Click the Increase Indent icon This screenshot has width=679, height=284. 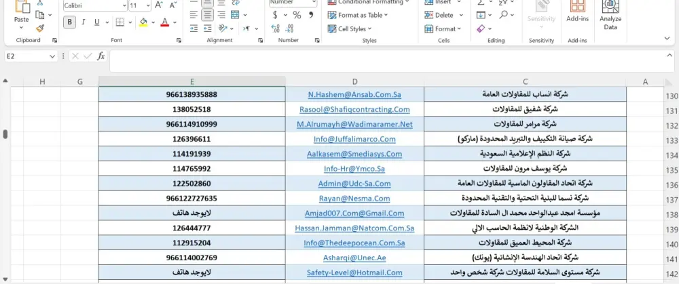click(x=208, y=28)
